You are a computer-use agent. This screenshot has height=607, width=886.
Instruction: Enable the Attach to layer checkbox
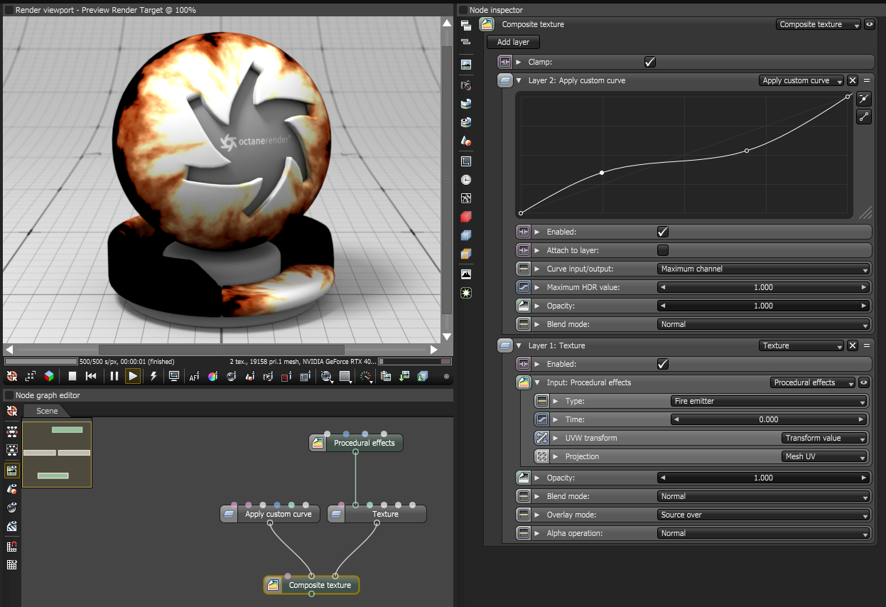(x=663, y=250)
